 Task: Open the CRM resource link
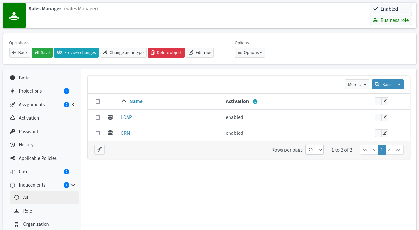click(125, 133)
